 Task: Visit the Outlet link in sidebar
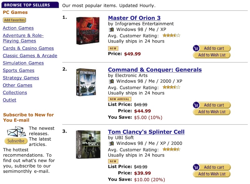(x=9, y=100)
